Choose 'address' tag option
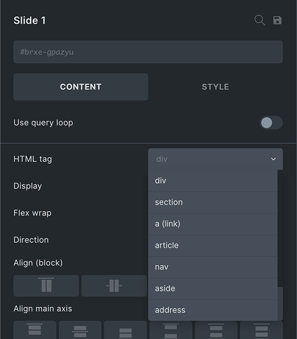Screen dimensions: 297x339 213,310
